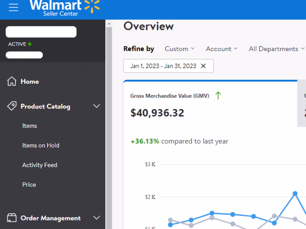Image resolution: width=306 pixels, height=229 pixels.
Task: Open the hamburger navigation menu
Action: click(13, 7)
